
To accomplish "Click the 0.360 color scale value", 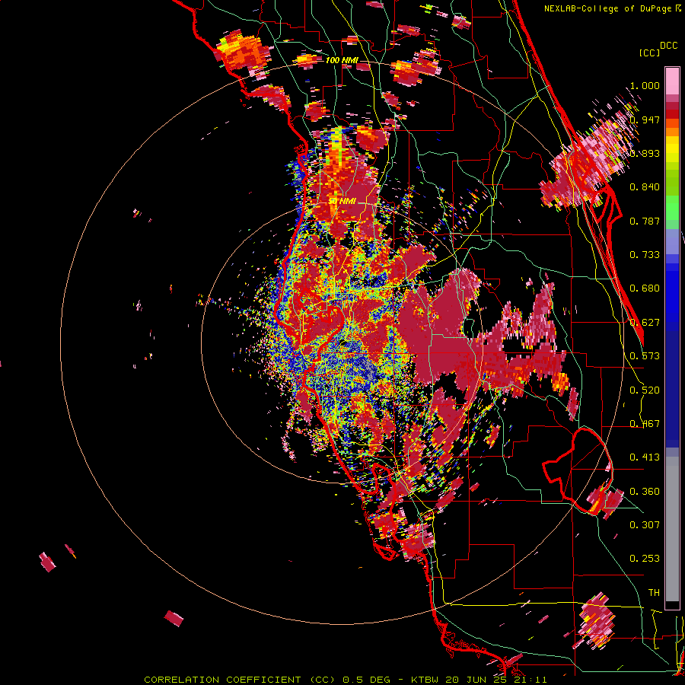I will [x=645, y=492].
